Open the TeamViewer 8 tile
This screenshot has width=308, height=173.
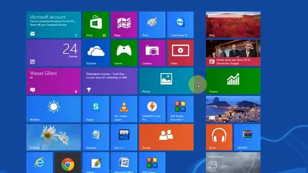click(180, 25)
